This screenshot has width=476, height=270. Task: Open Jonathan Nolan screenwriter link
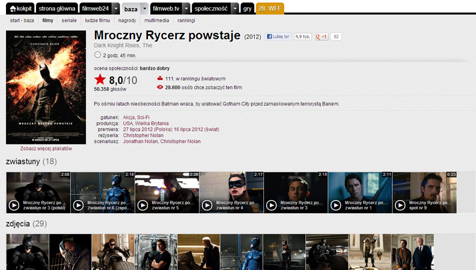tap(140, 142)
